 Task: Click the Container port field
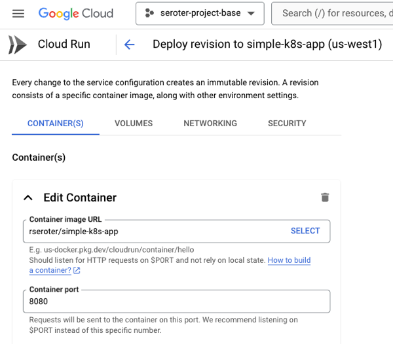177,301
